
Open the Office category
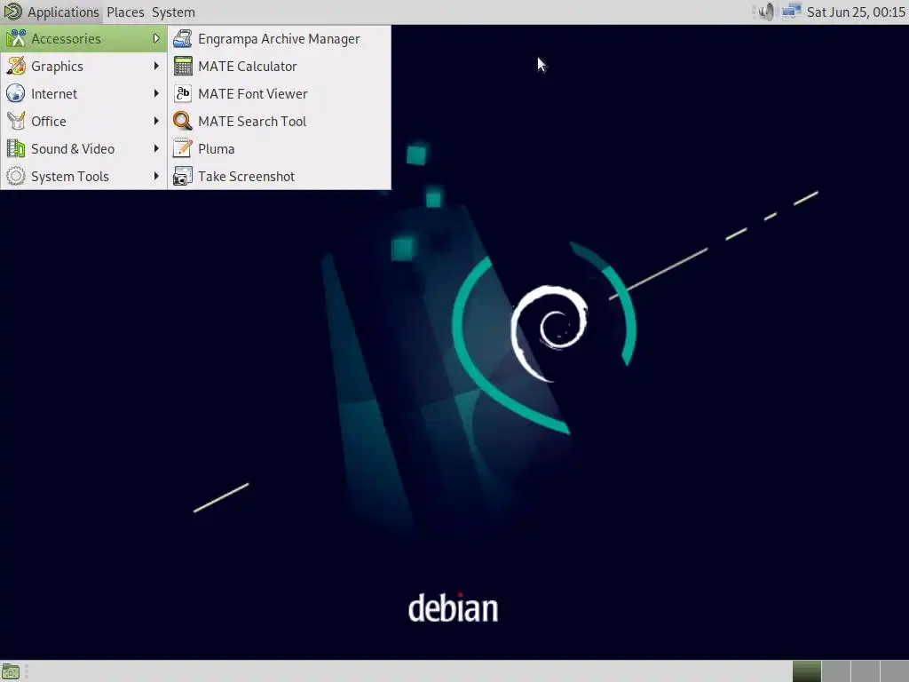83,121
